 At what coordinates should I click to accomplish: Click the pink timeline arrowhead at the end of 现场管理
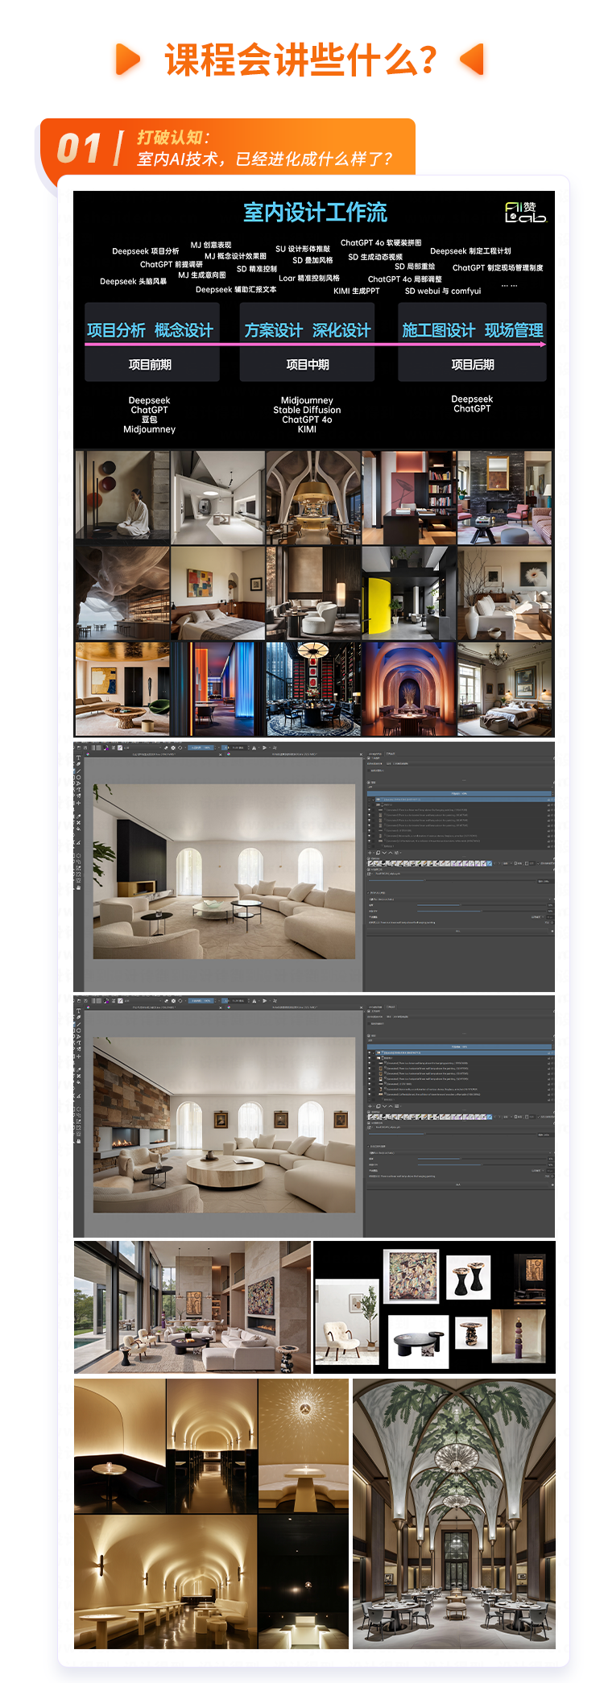543,344
